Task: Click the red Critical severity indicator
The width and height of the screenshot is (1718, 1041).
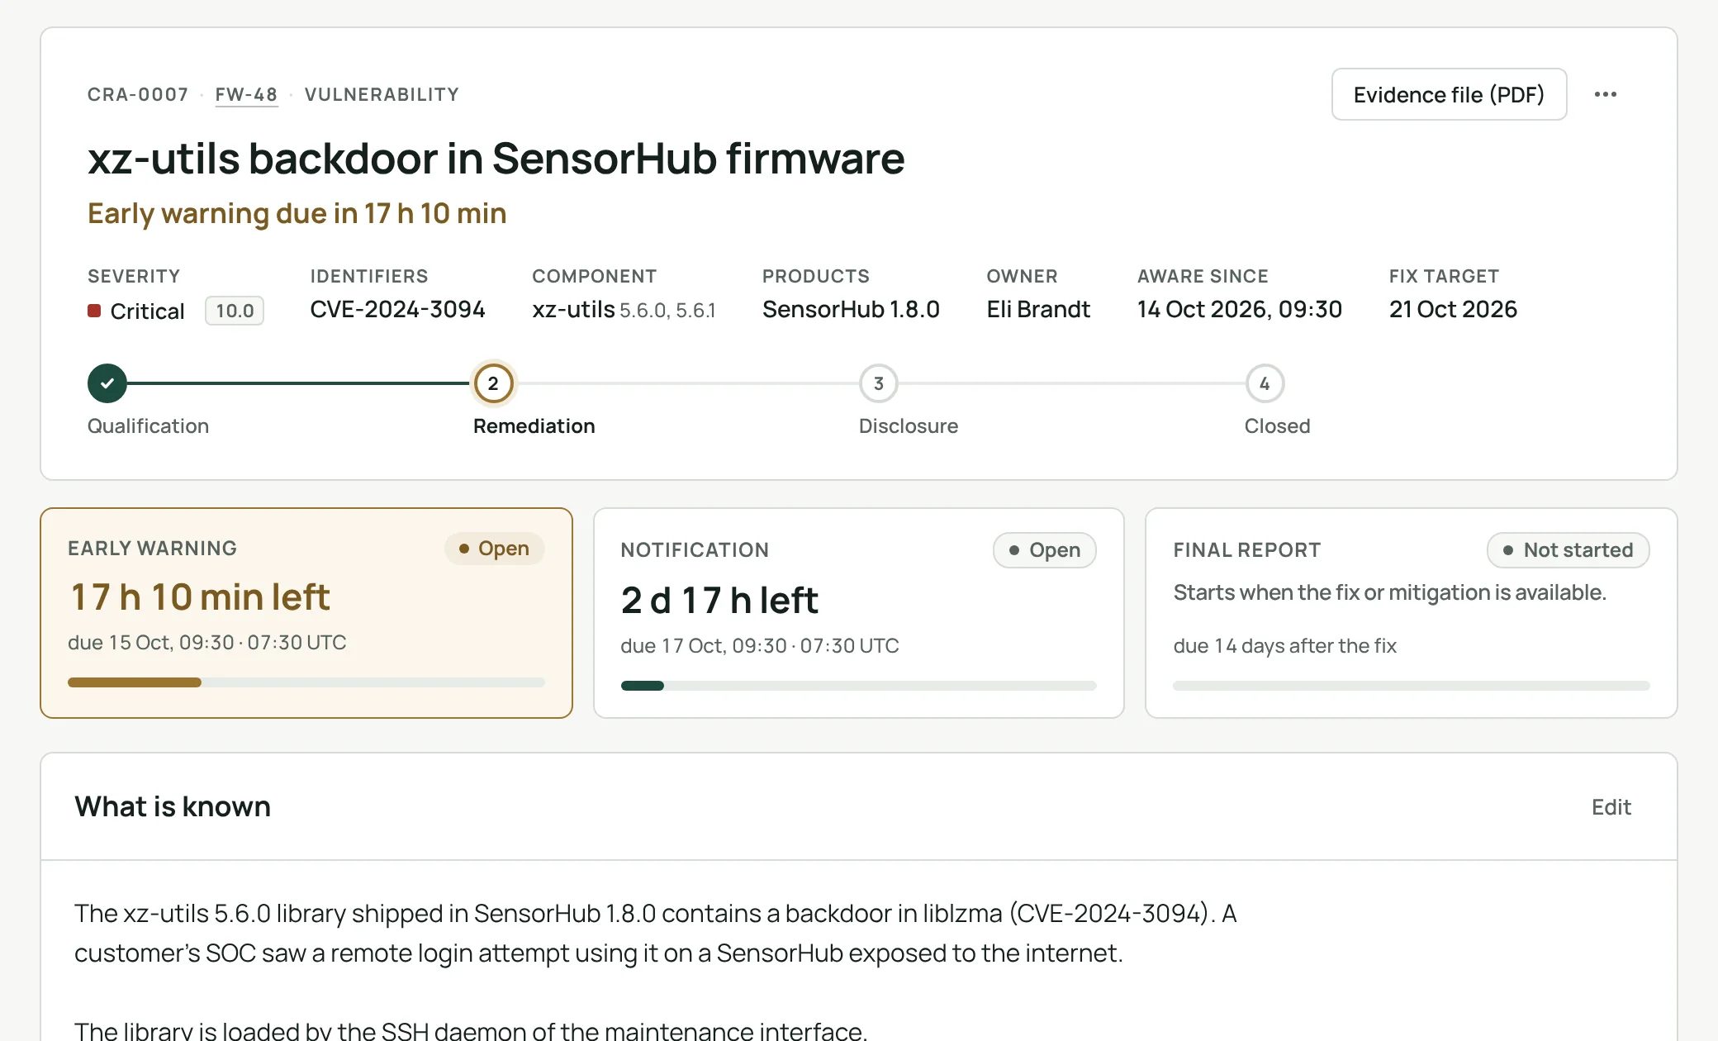Action: coord(94,311)
